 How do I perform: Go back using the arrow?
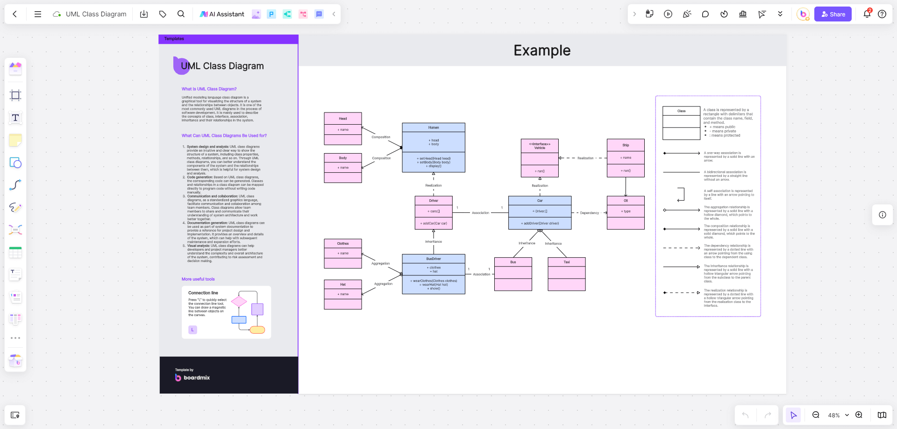(x=15, y=14)
